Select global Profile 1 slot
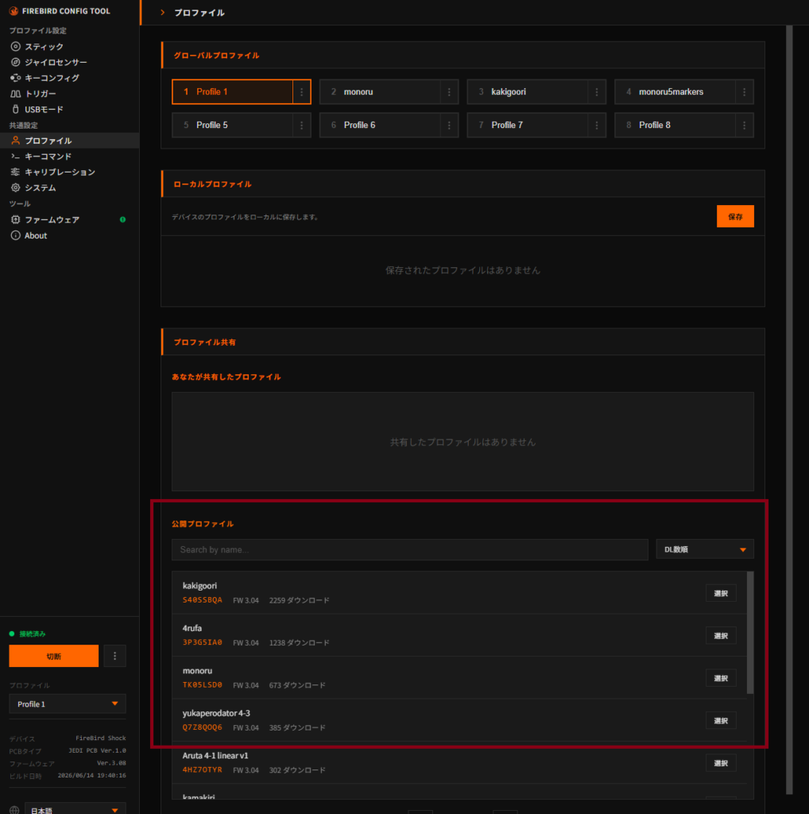This screenshot has width=809, height=814. tap(233, 92)
